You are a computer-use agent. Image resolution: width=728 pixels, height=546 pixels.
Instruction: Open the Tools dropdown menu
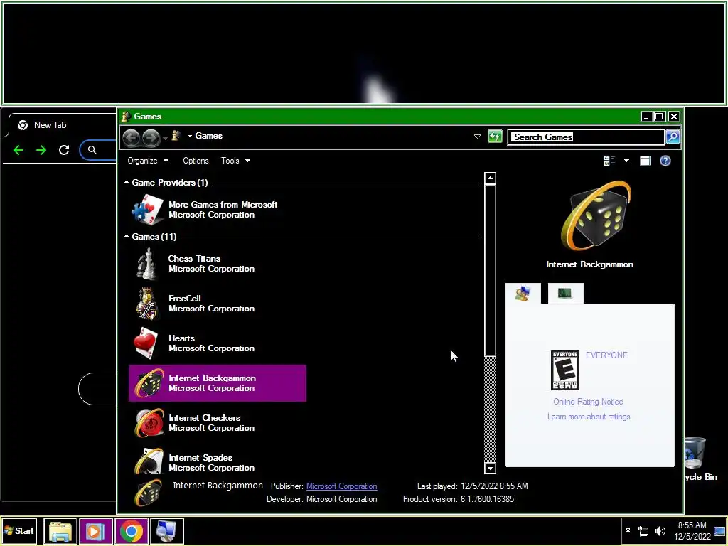[x=235, y=161]
